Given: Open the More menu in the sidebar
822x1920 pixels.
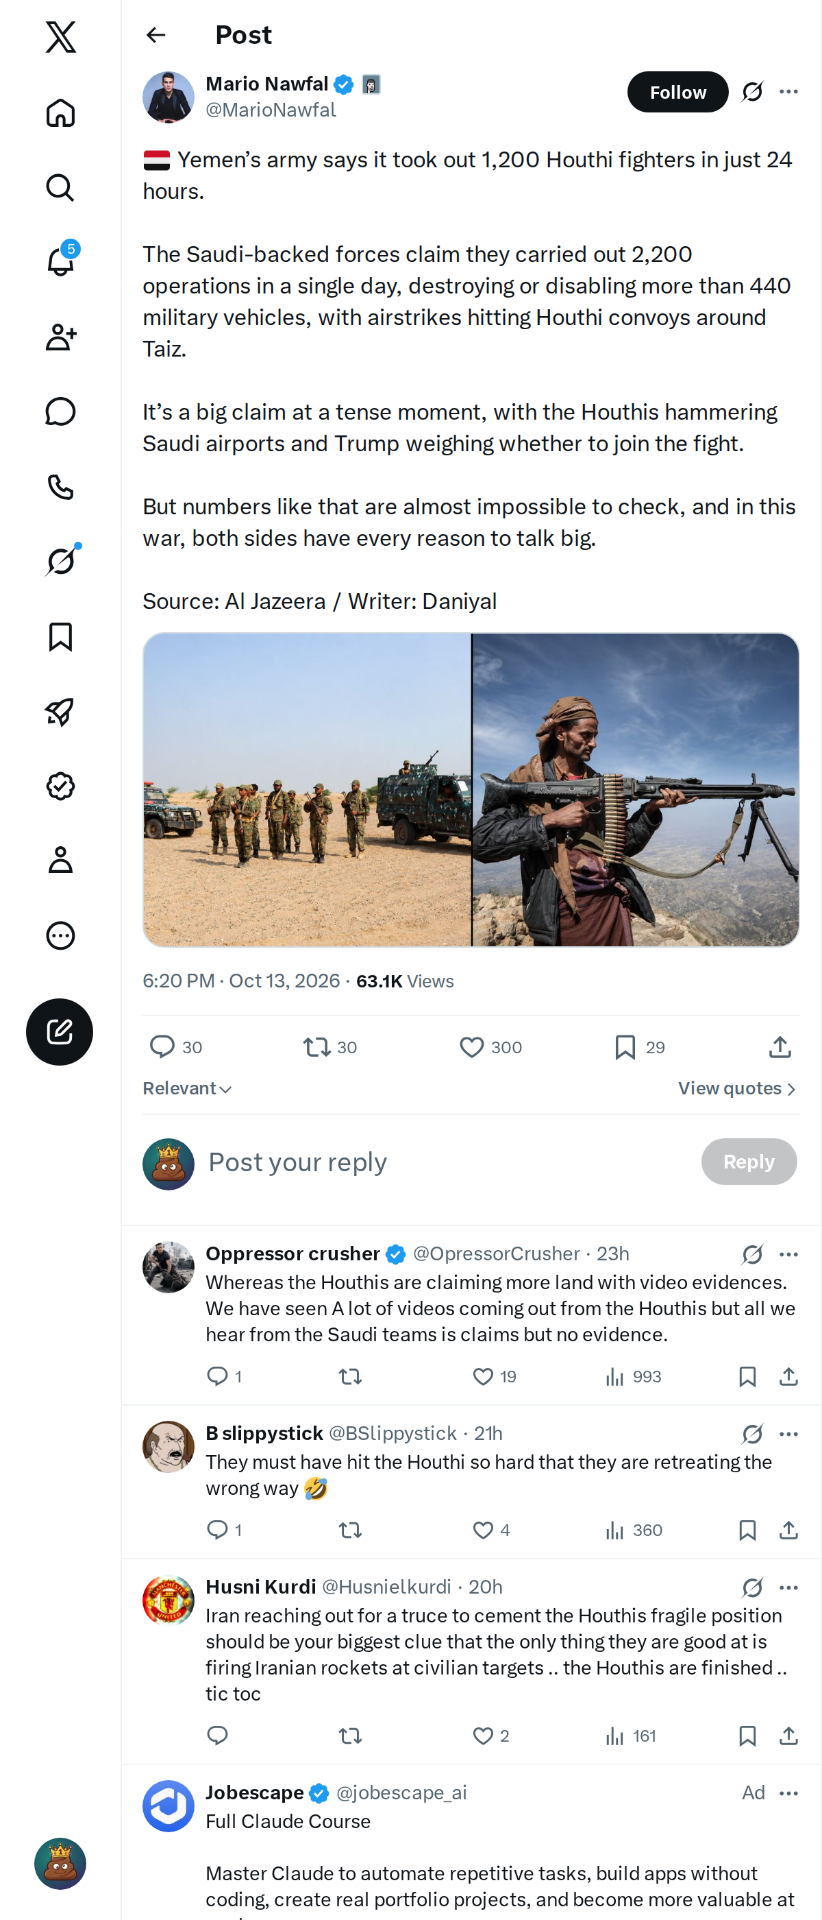Looking at the screenshot, I should click(60, 935).
